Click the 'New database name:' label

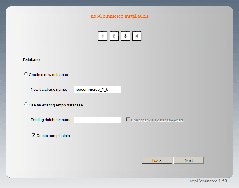(49, 90)
